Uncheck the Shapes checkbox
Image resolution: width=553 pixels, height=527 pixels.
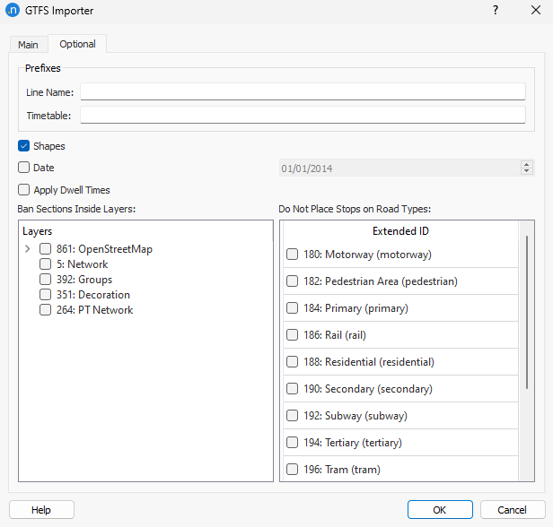[24, 146]
